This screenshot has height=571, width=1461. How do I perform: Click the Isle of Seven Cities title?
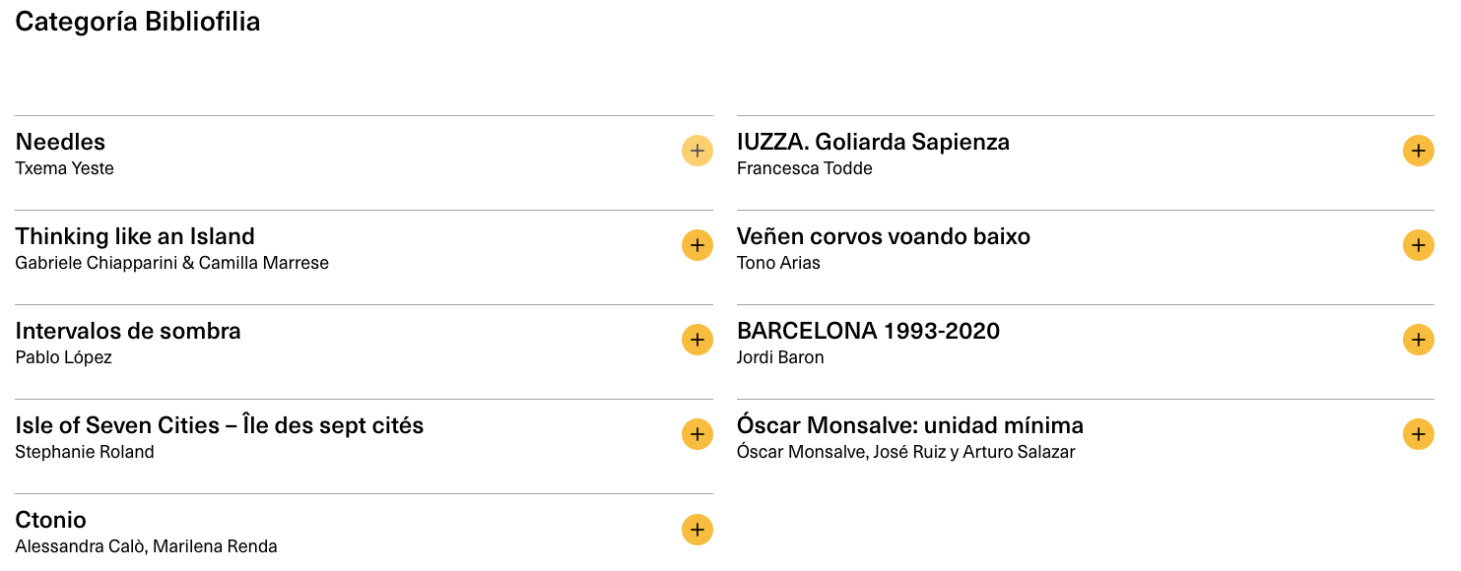[220, 425]
